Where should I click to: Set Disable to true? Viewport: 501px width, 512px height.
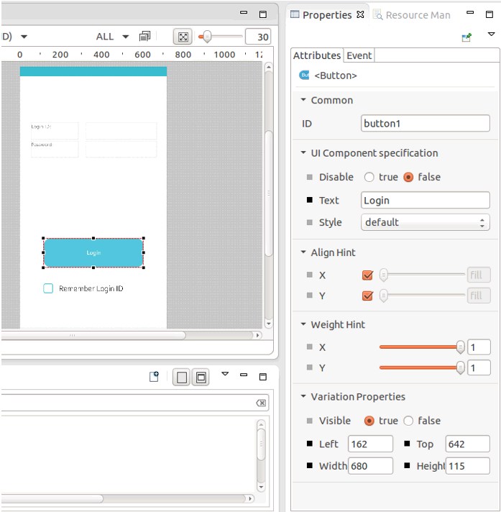369,177
